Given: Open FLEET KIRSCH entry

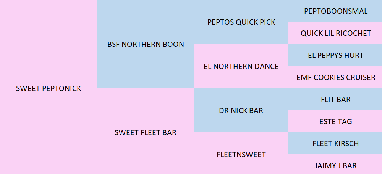Looking at the screenshot, I should pyautogui.click(x=335, y=143).
